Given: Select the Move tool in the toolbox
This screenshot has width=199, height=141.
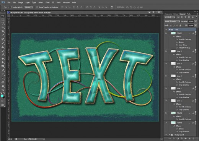Looking at the screenshot, I should click(x=3, y=16).
